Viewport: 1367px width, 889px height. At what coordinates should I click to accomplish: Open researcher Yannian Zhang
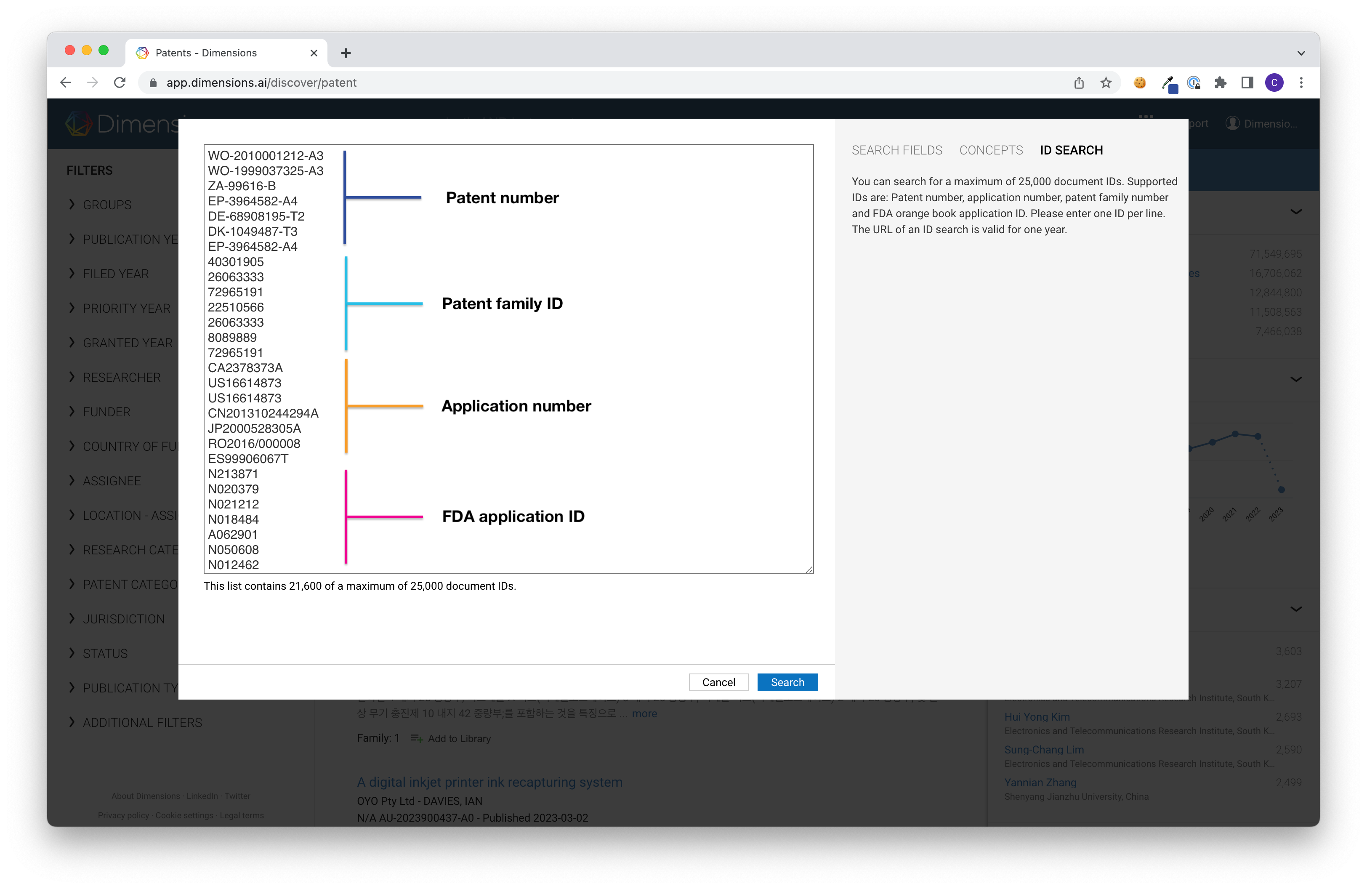1040,782
